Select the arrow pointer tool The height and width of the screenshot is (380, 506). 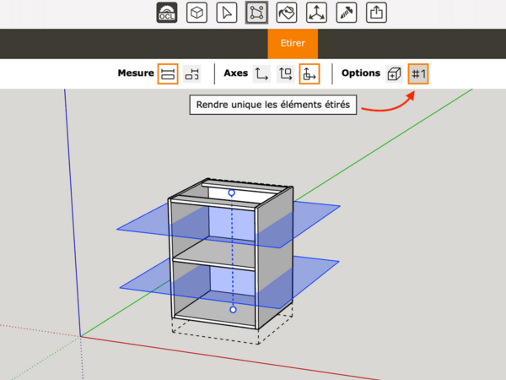(226, 13)
